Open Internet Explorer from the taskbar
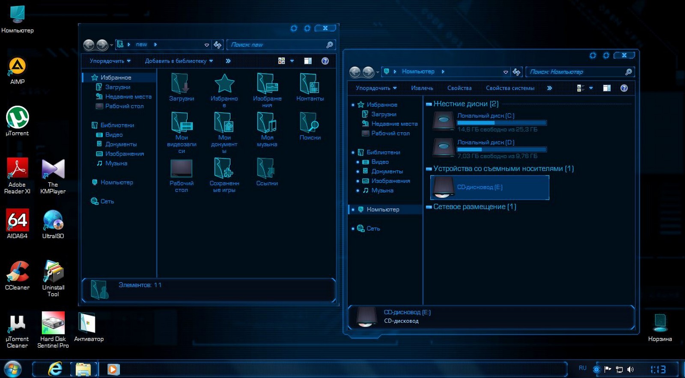685x378 pixels. 55,369
